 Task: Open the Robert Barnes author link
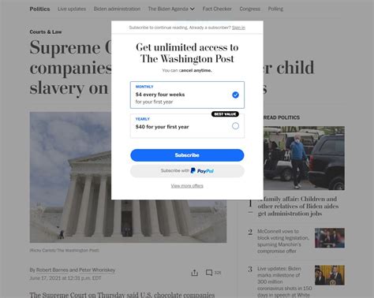click(52, 270)
